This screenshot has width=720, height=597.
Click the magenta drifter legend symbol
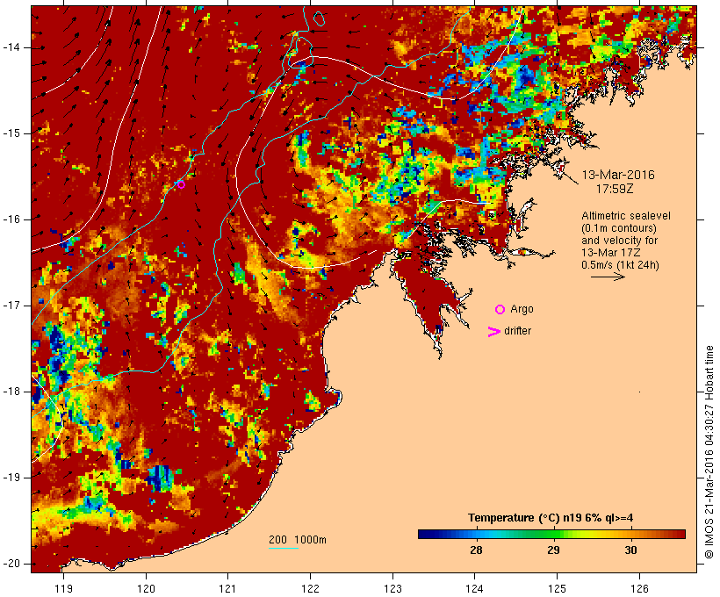[493, 332]
